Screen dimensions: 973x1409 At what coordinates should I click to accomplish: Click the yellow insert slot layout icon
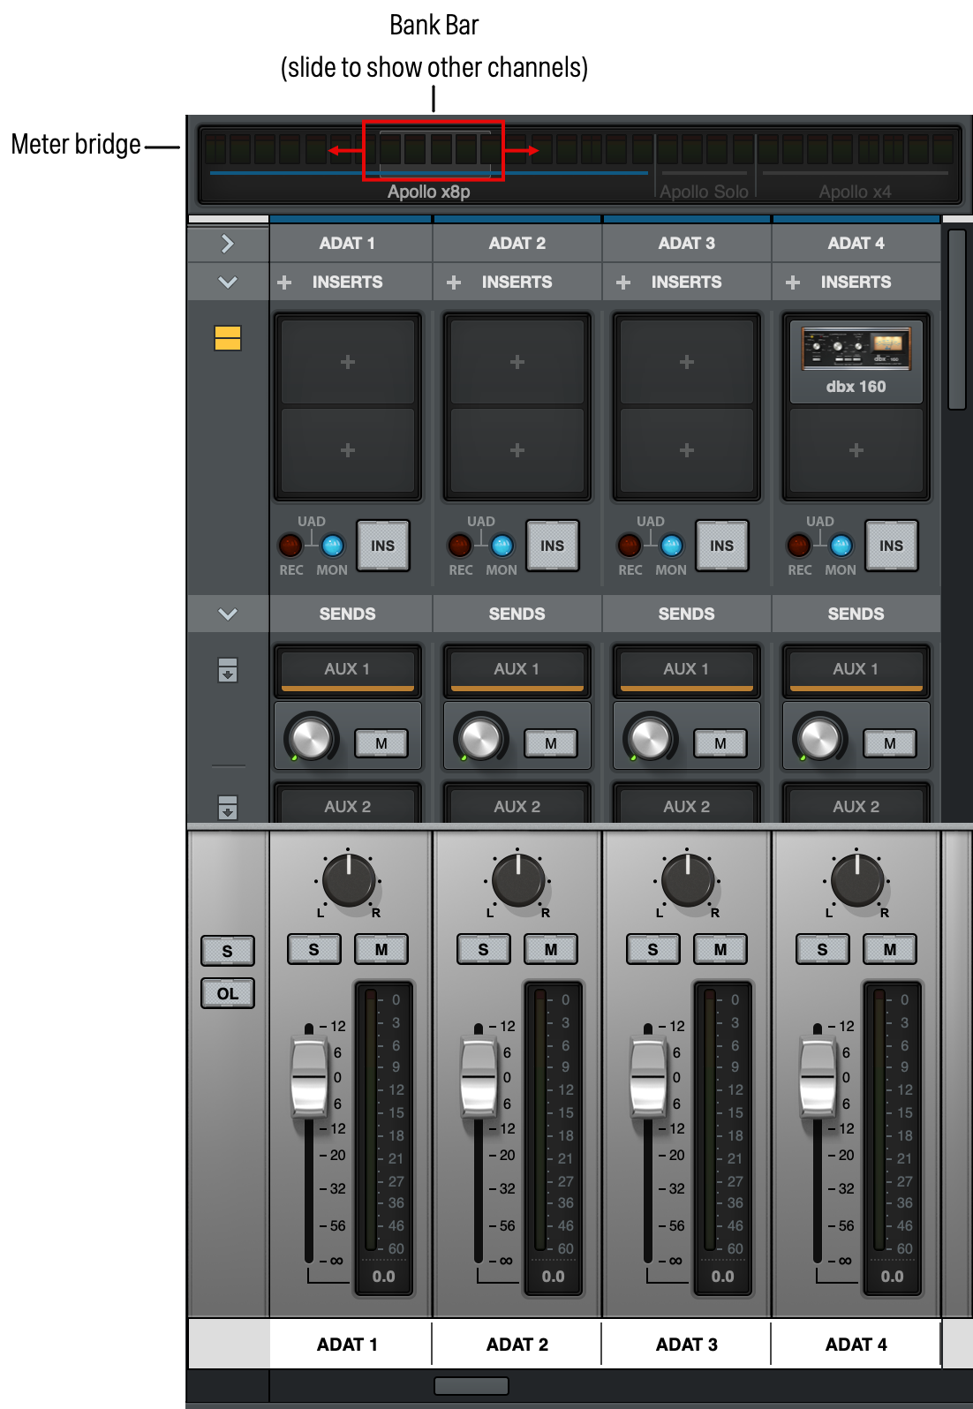pyautogui.click(x=228, y=338)
